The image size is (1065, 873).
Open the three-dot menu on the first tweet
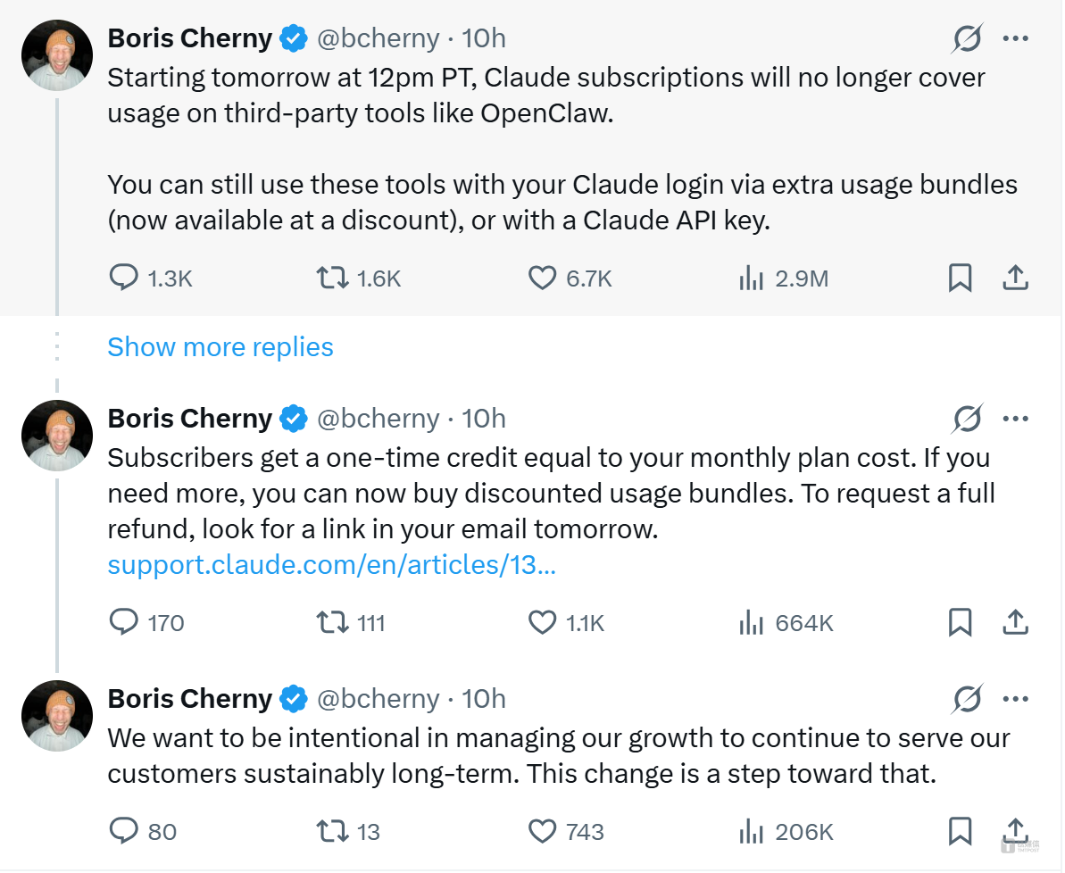[1016, 38]
